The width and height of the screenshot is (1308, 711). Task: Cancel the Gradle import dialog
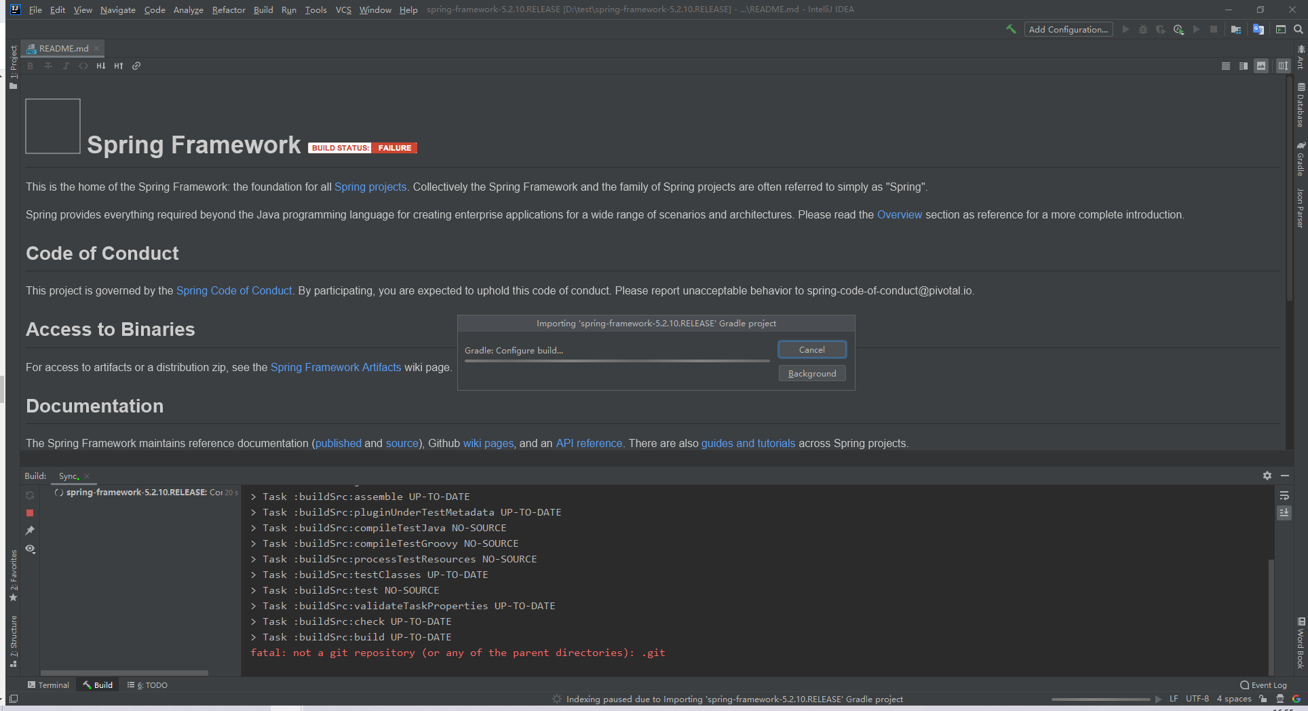(x=812, y=349)
